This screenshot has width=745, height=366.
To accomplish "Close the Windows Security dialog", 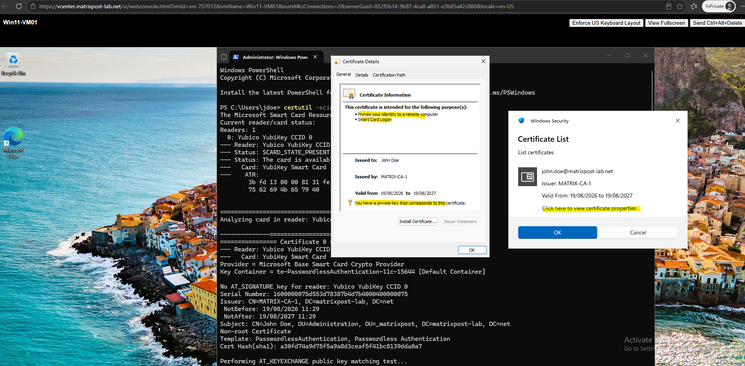I will coord(678,121).
